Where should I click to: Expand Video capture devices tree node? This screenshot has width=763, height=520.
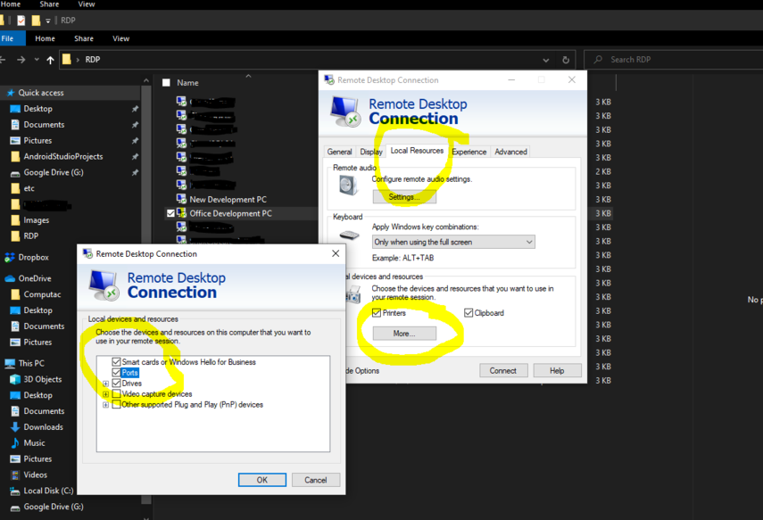pyautogui.click(x=105, y=394)
